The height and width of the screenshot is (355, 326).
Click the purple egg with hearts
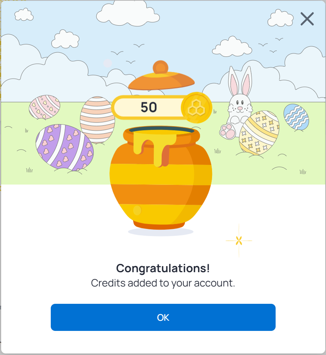tap(64, 148)
